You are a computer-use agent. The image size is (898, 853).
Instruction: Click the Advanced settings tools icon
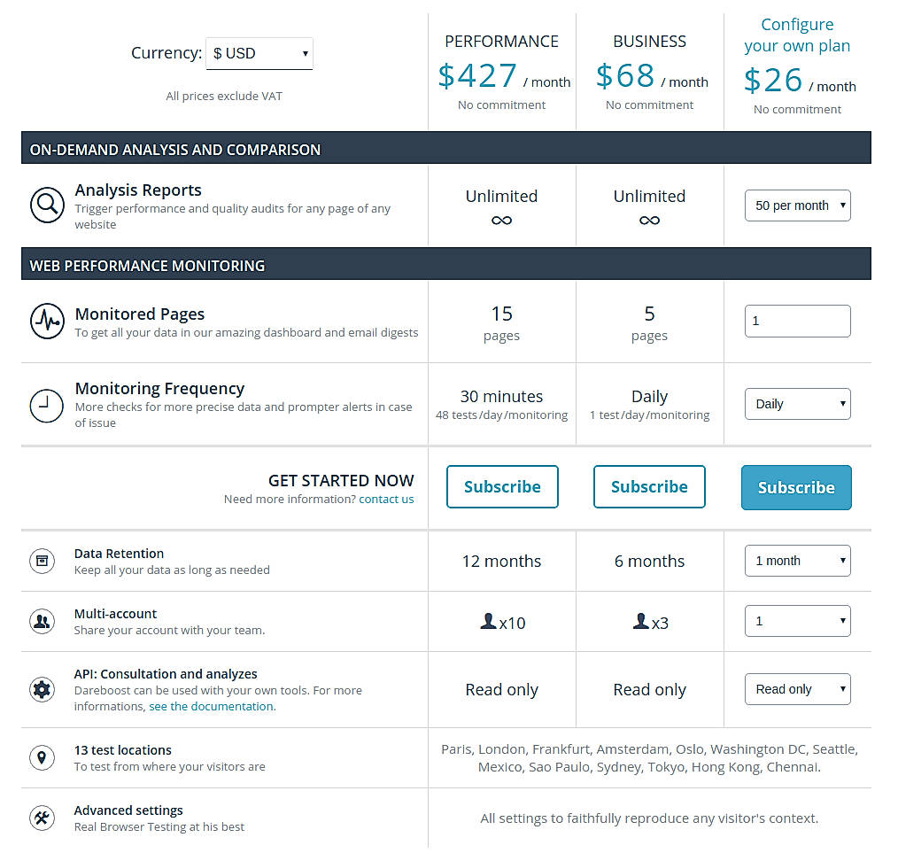coord(42,818)
